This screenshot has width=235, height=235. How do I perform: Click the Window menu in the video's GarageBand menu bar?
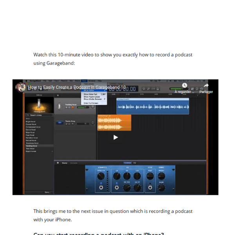[92, 81]
